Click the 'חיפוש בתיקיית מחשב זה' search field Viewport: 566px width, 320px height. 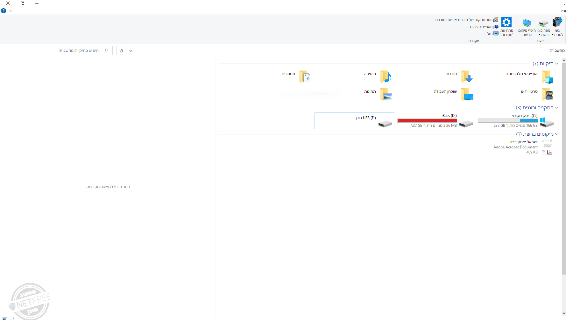pyautogui.click(x=58, y=51)
